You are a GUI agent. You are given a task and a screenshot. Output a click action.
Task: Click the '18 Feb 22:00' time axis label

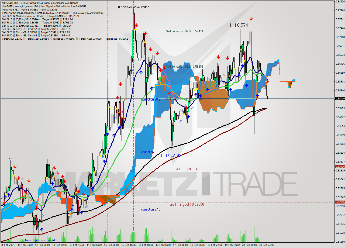coord(215,245)
